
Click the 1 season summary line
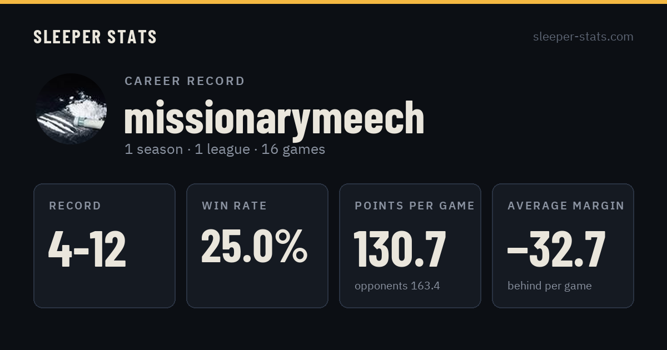[225, 149]
